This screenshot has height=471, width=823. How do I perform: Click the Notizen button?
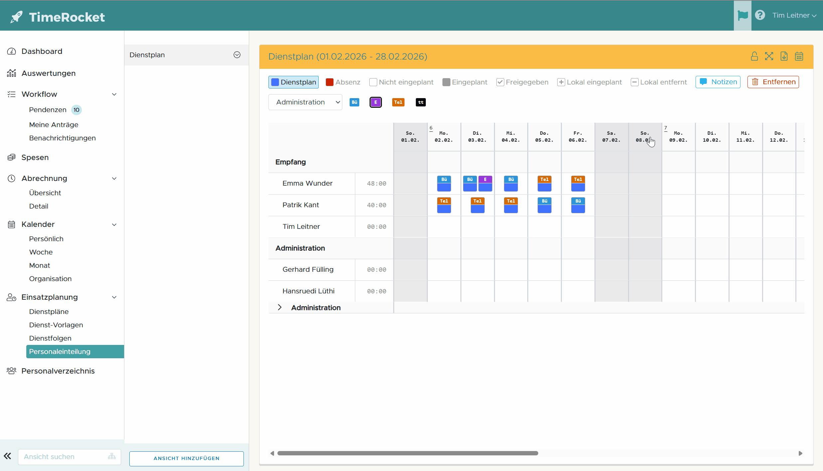point(718,82)
